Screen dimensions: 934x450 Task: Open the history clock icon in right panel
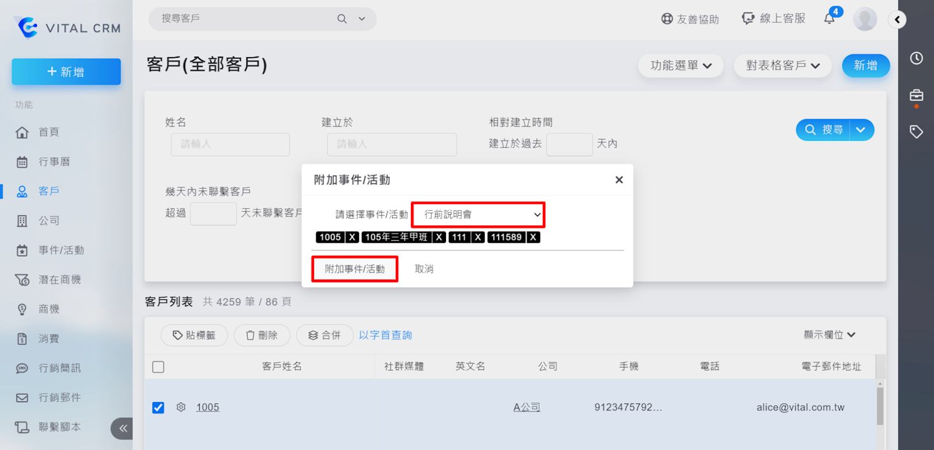916,58
